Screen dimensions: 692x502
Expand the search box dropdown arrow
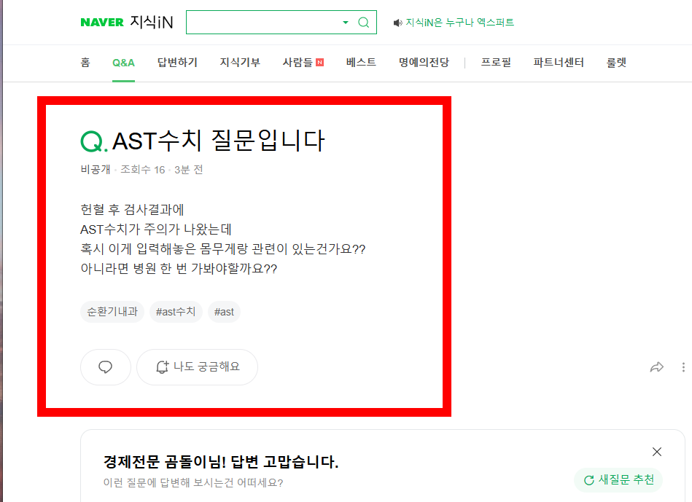click(x=346, y=22)
